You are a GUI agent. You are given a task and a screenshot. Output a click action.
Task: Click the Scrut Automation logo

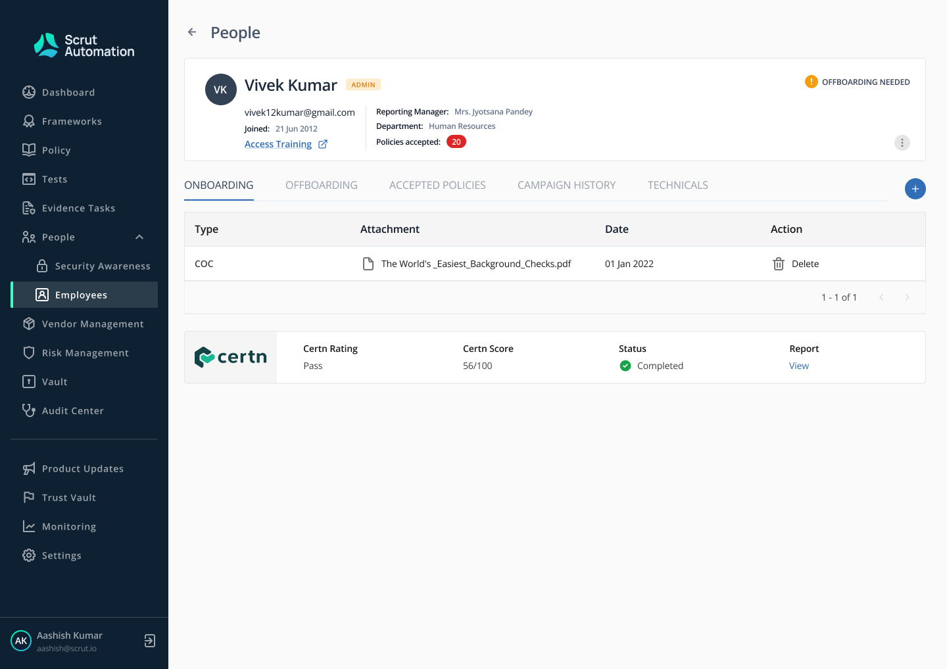(84, 45)
